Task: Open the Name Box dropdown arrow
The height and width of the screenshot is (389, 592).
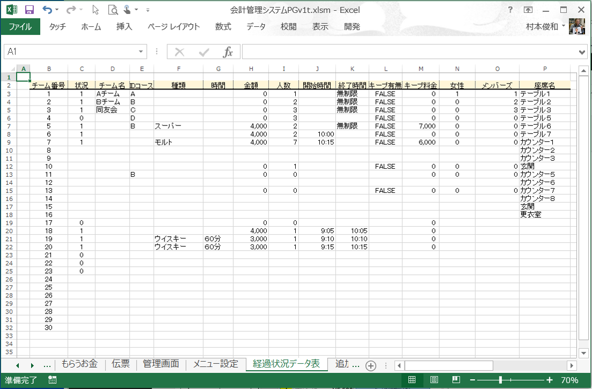Action: tap(141, 51)
